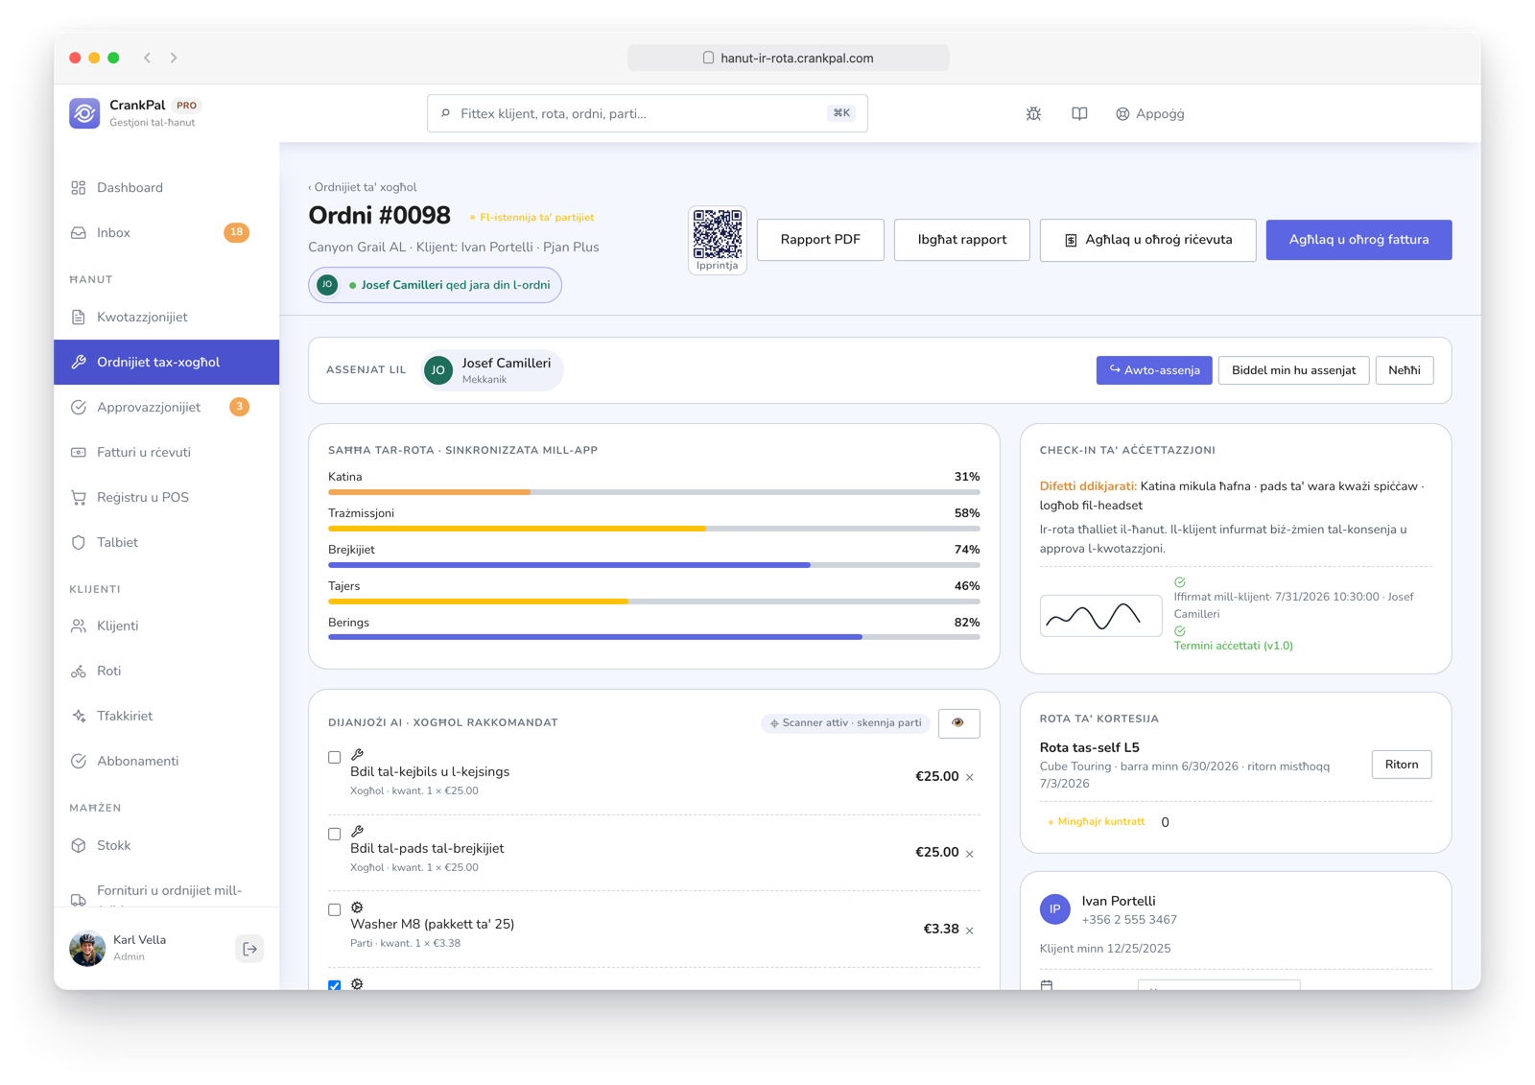Click Karl Vella's profile avatar

pyautogui.click(x=87, y=948)
